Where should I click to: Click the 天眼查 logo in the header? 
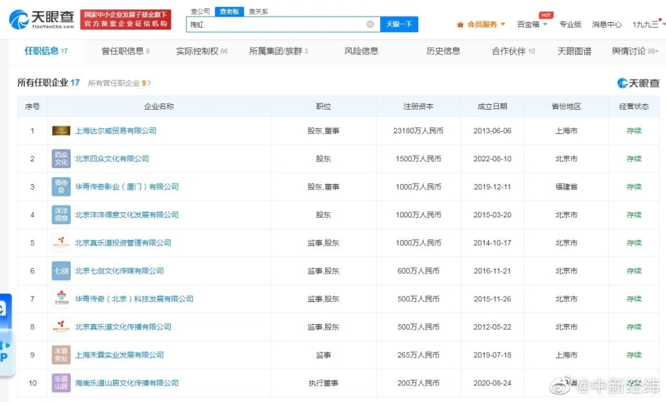41,19
